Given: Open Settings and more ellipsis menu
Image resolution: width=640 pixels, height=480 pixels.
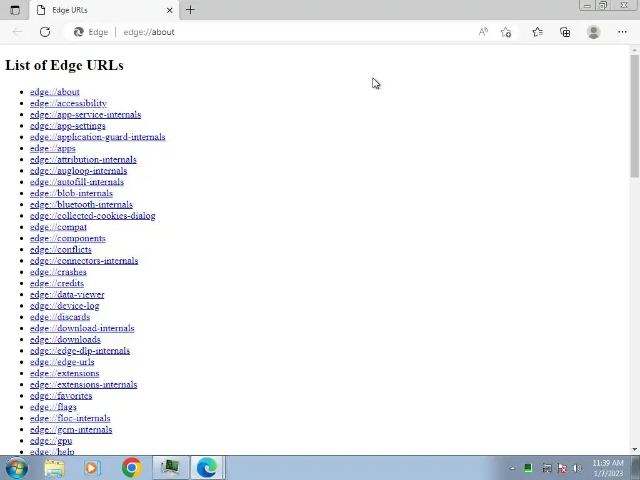Looking at the screenshot, I should tap(622, 32).
